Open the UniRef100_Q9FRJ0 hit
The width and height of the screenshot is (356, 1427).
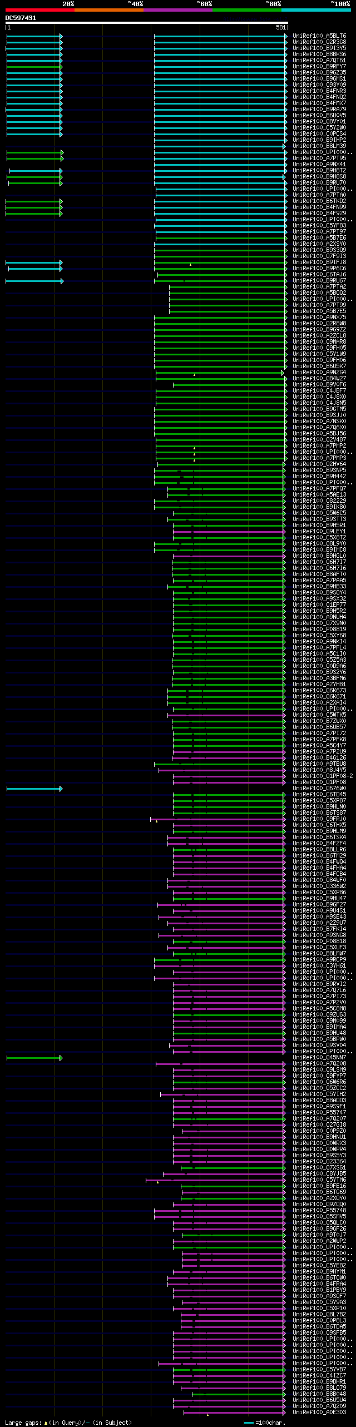[319, 819]
